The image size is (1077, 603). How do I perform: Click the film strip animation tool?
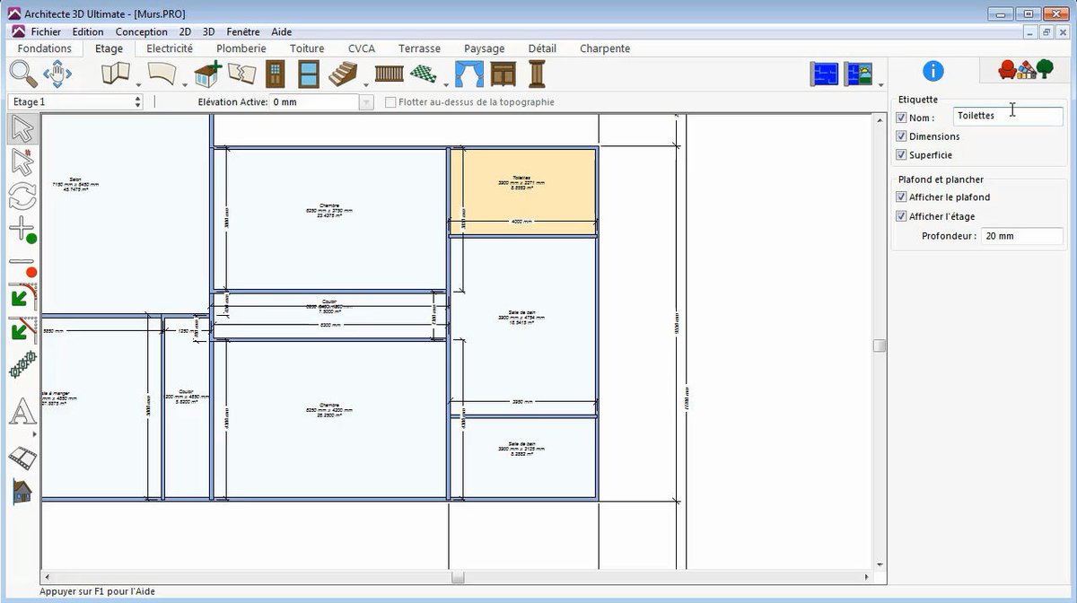coord(22,459)
